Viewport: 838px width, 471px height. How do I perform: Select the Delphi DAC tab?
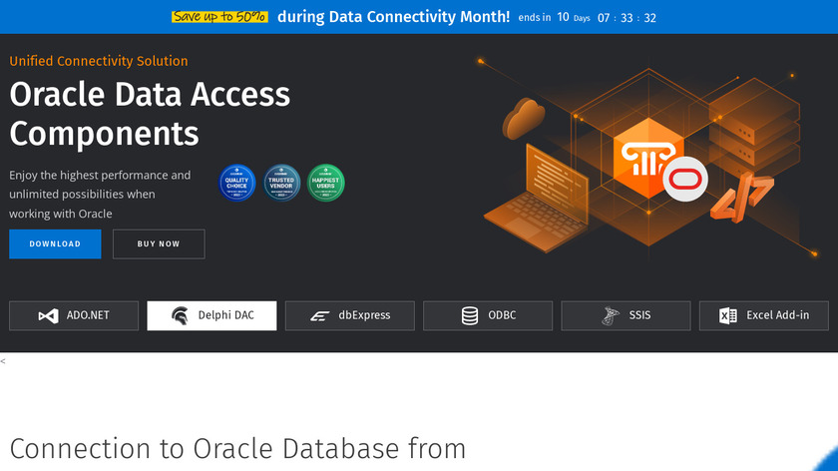click(x=211, y=315)
